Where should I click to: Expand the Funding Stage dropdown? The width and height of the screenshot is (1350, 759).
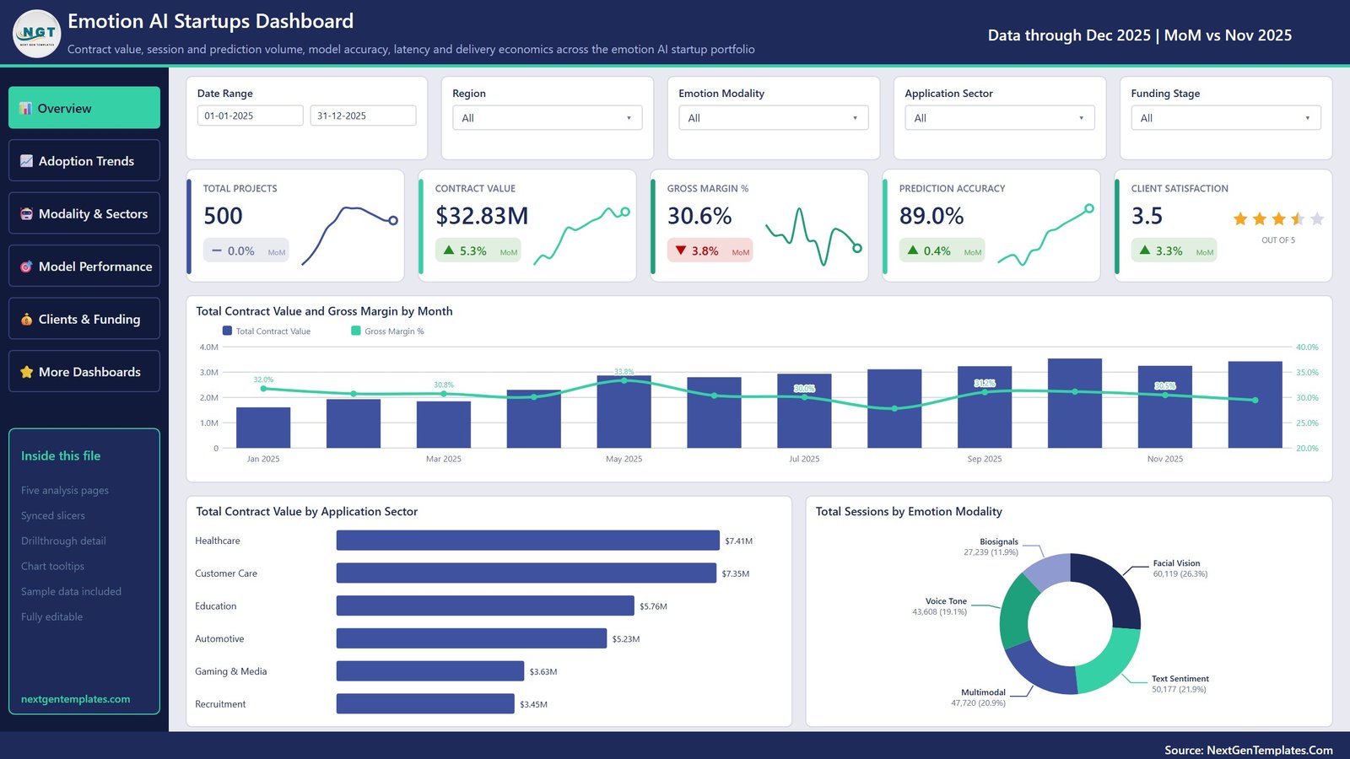pyautogui.click(x=1226, y=117)
